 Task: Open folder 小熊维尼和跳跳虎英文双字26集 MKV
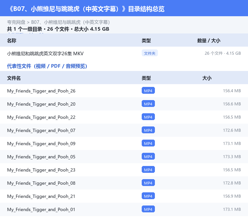click(45, 53)
